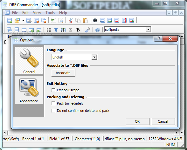Click the Cut scissors icon
Screen dimensions: 187x150
[x=71, y=20]
